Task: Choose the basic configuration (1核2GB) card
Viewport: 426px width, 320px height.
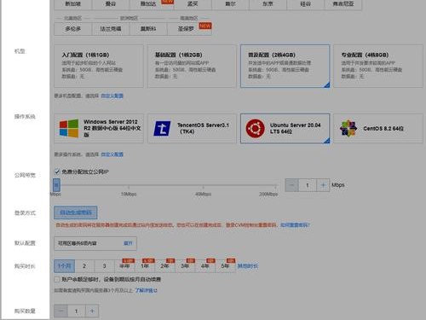Action: coord(192,66)
